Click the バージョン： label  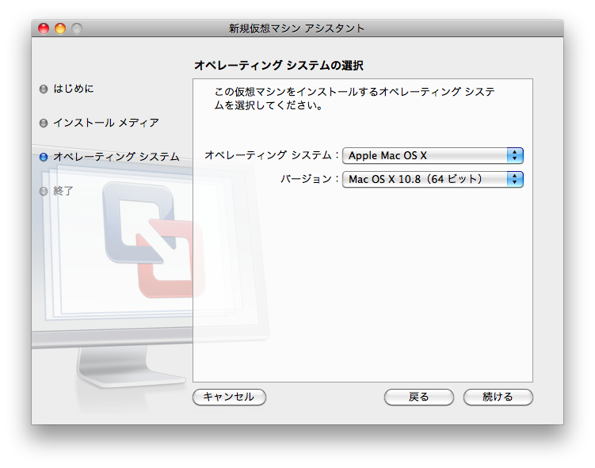tap(310, 179)
